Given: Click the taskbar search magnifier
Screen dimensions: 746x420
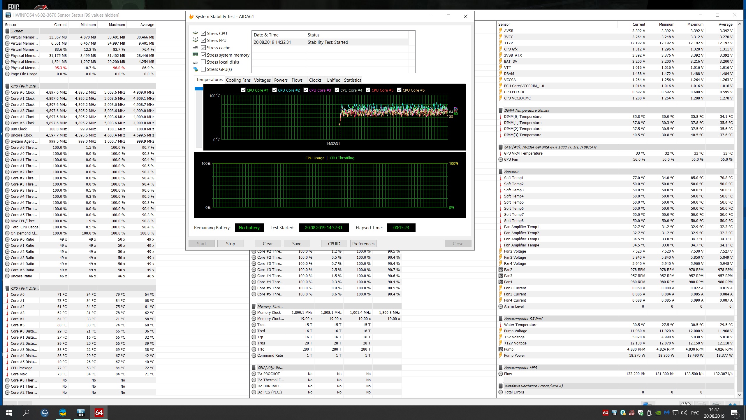Looking at the screenshot, I should tap(26, 412).
